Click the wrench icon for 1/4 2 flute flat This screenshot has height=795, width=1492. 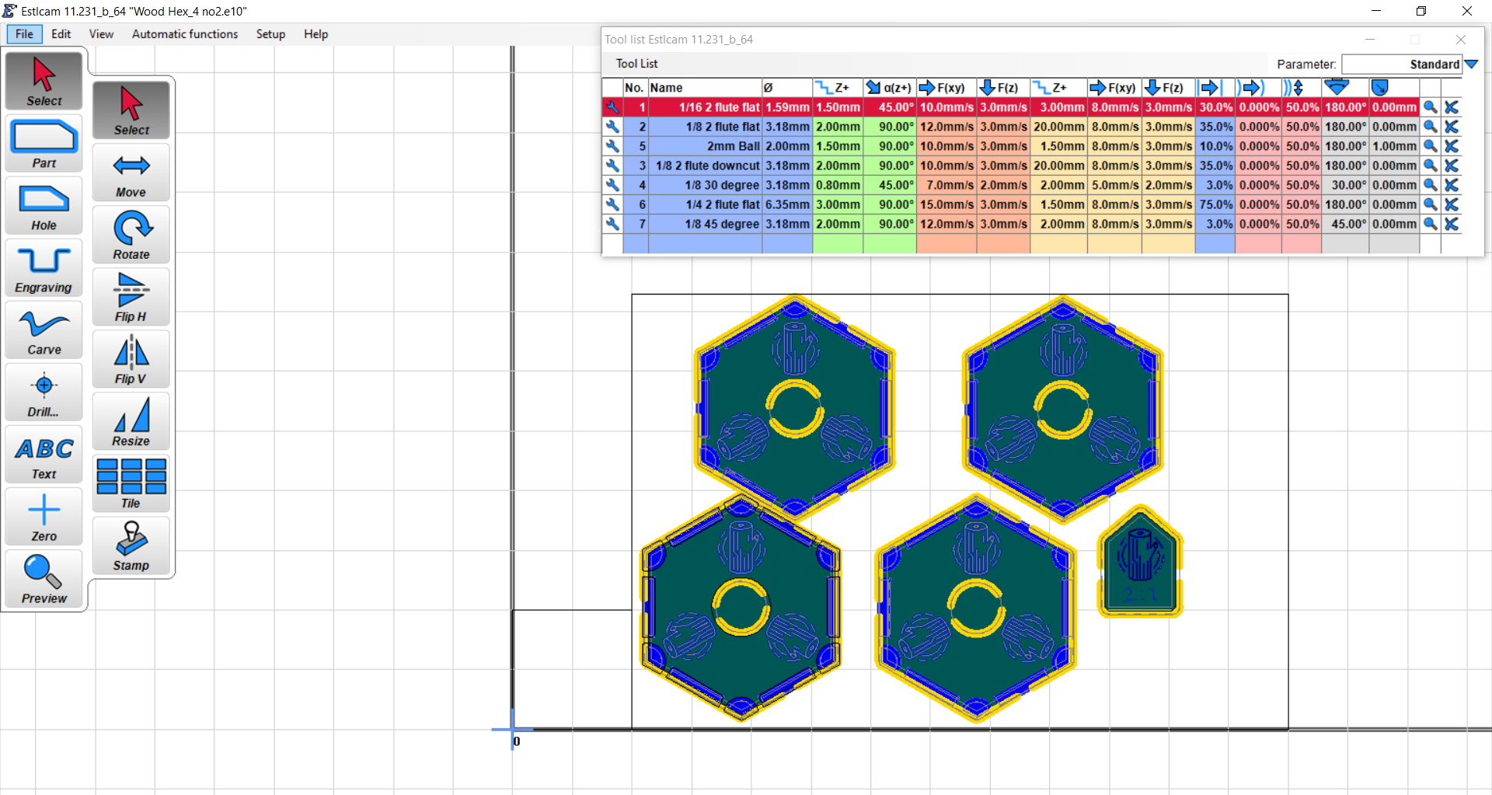pos(612,204)
